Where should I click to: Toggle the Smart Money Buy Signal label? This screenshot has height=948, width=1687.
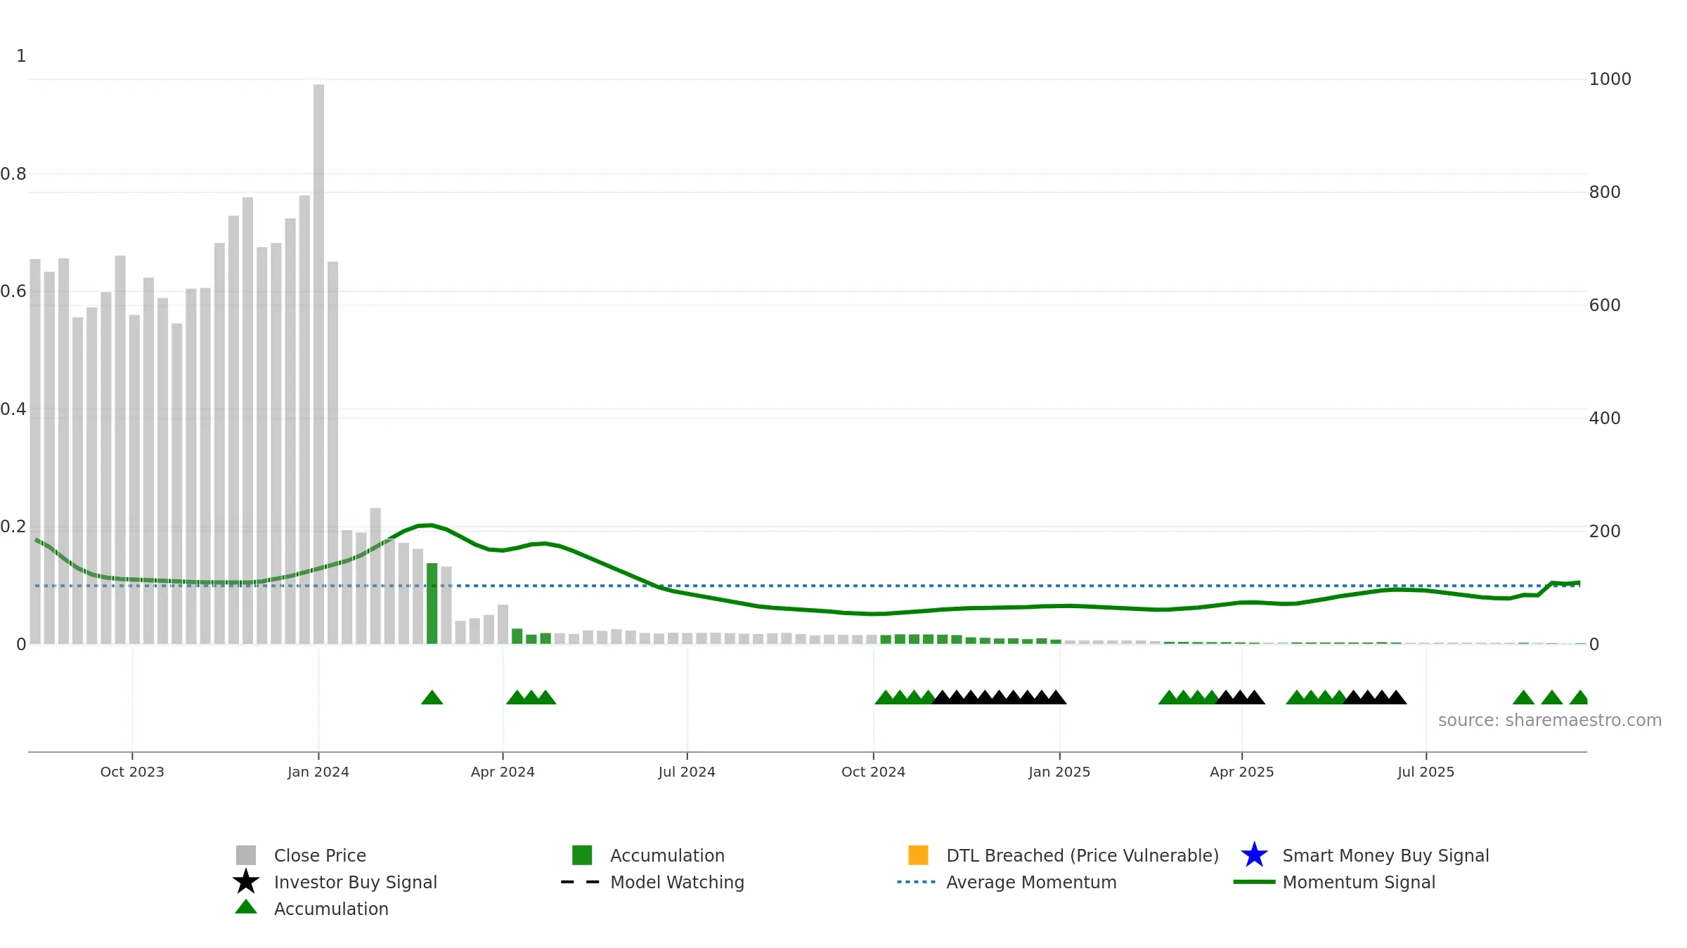pyautogui.click(x=1385, y=855)
